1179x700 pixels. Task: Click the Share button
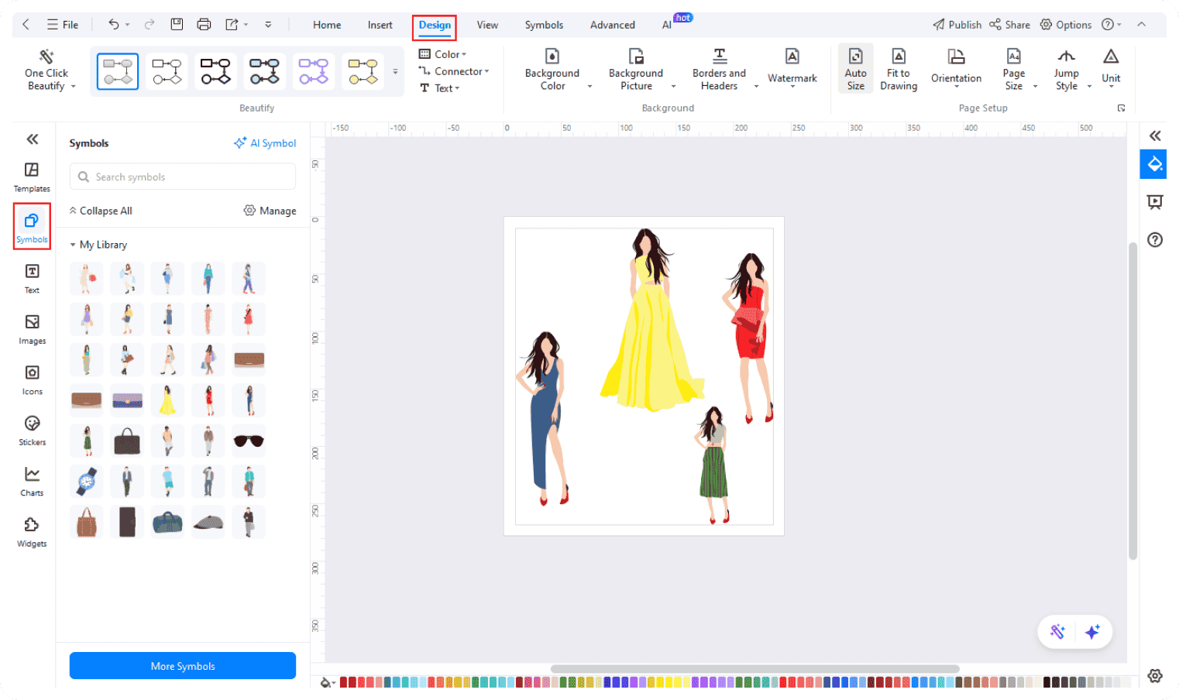click(x=1009, y=25)
